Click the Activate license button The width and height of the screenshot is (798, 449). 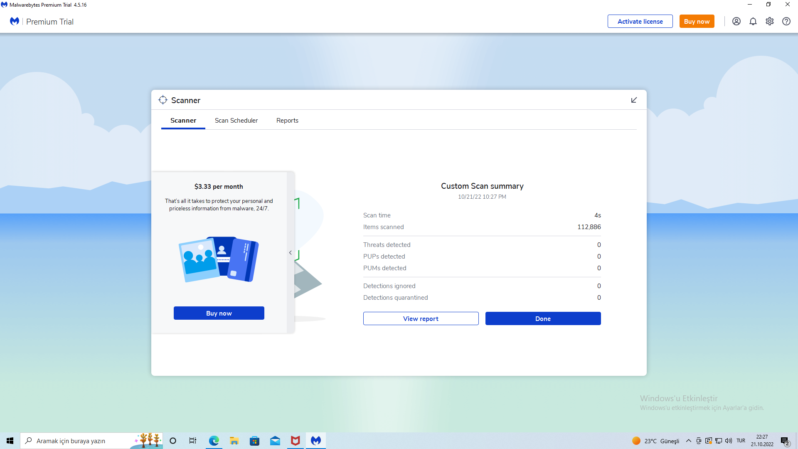click(x=640, y=21)
